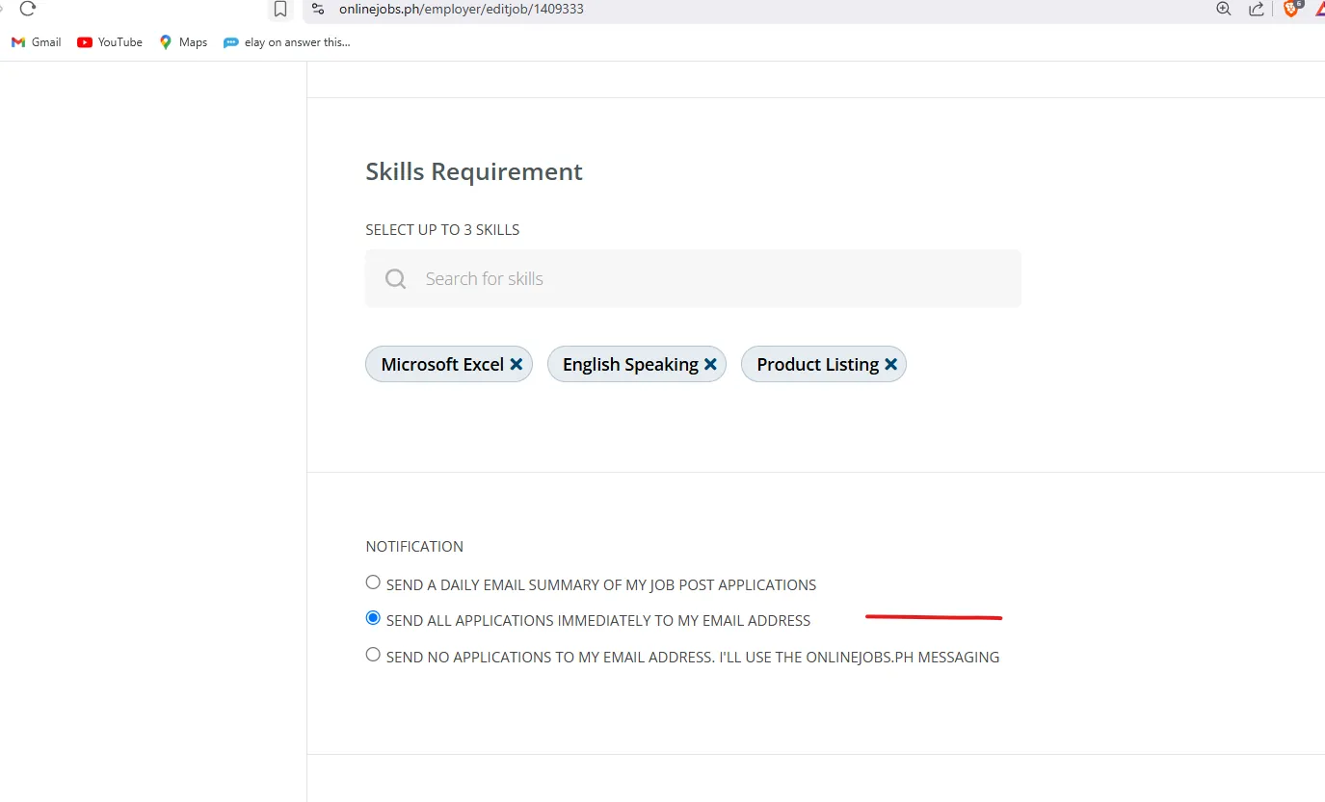Remove the English Speaking skill tag

pos(710,364)
